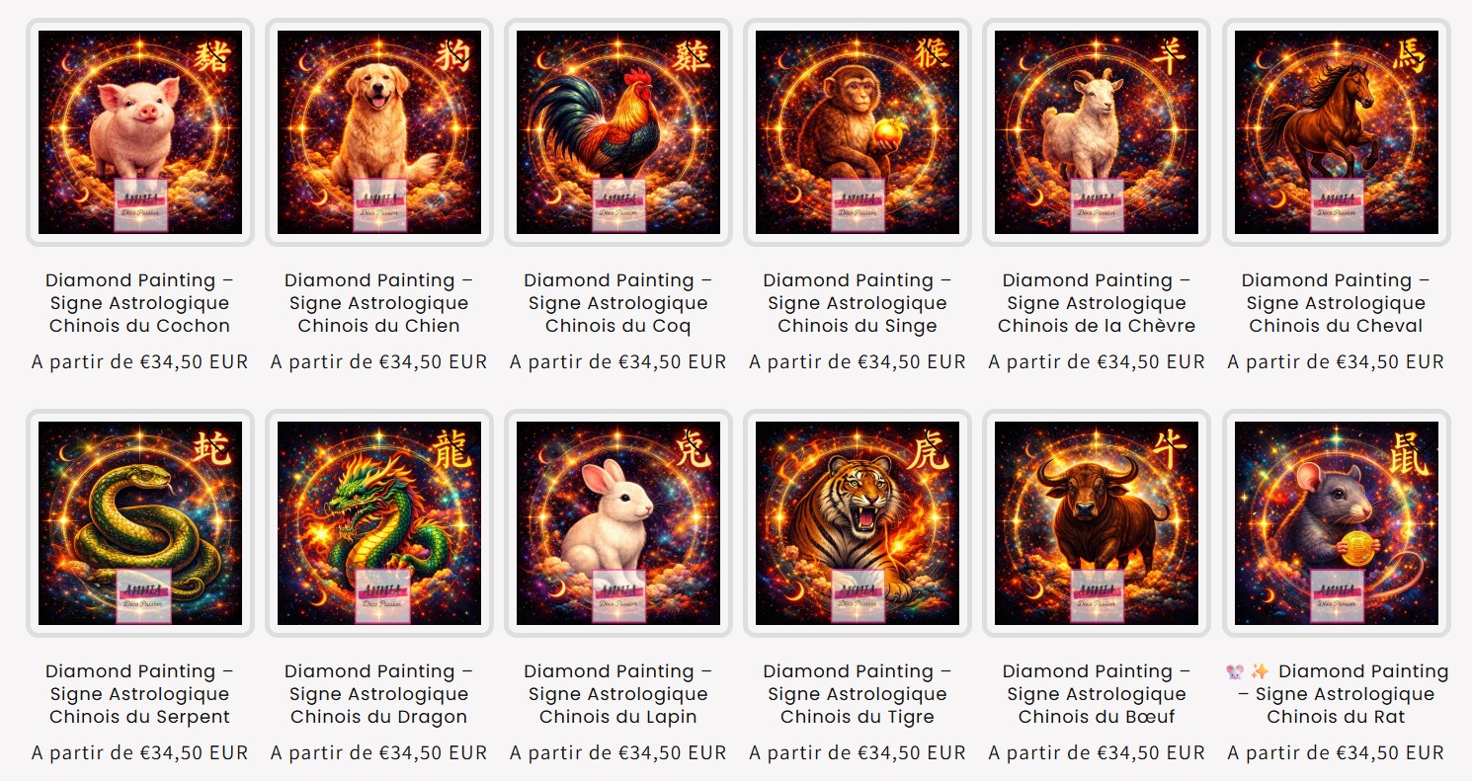Open the 'Chinois du Cochon' product link

[140, 303]
